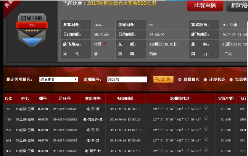
Task: Select the 连线状态 radio option
Action: 205,80
